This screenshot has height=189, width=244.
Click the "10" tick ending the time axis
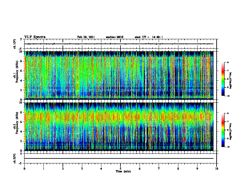(217, 169)
